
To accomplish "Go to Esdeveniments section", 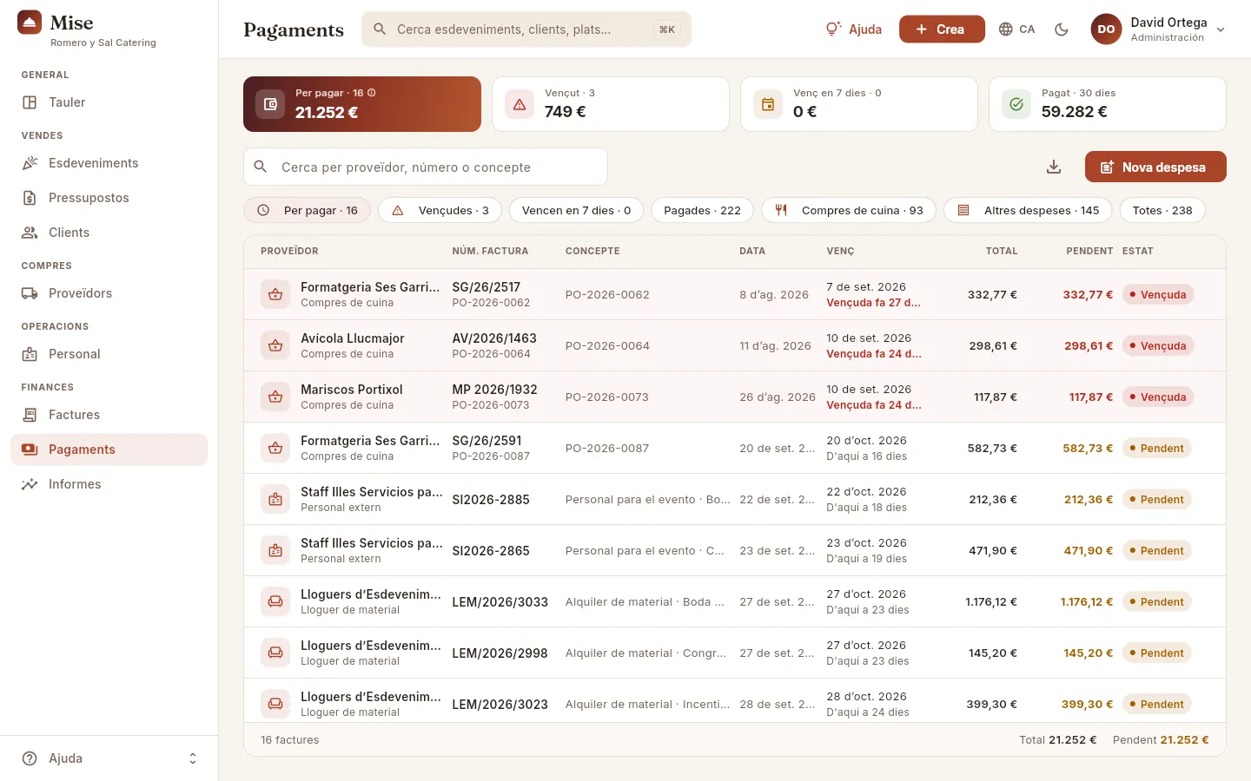I will pyautogui.click(x=109, y=163).
